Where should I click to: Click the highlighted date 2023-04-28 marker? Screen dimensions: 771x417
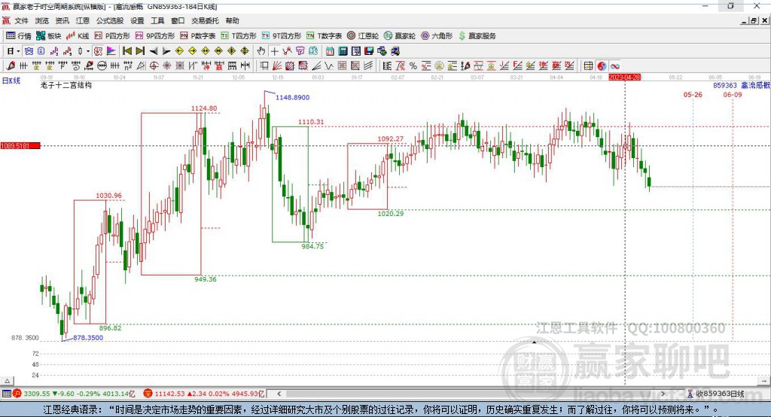(x=624, y=78)
